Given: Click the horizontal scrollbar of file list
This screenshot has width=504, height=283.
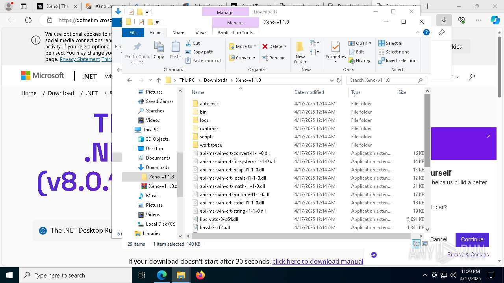Looking at the screenshot, I should point(301,236).
